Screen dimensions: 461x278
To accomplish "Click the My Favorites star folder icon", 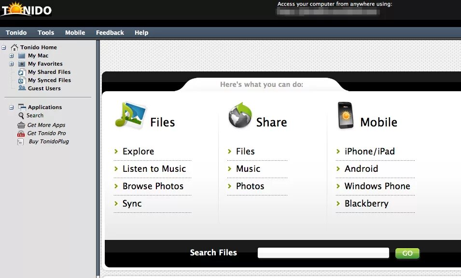I will point(22,64).
